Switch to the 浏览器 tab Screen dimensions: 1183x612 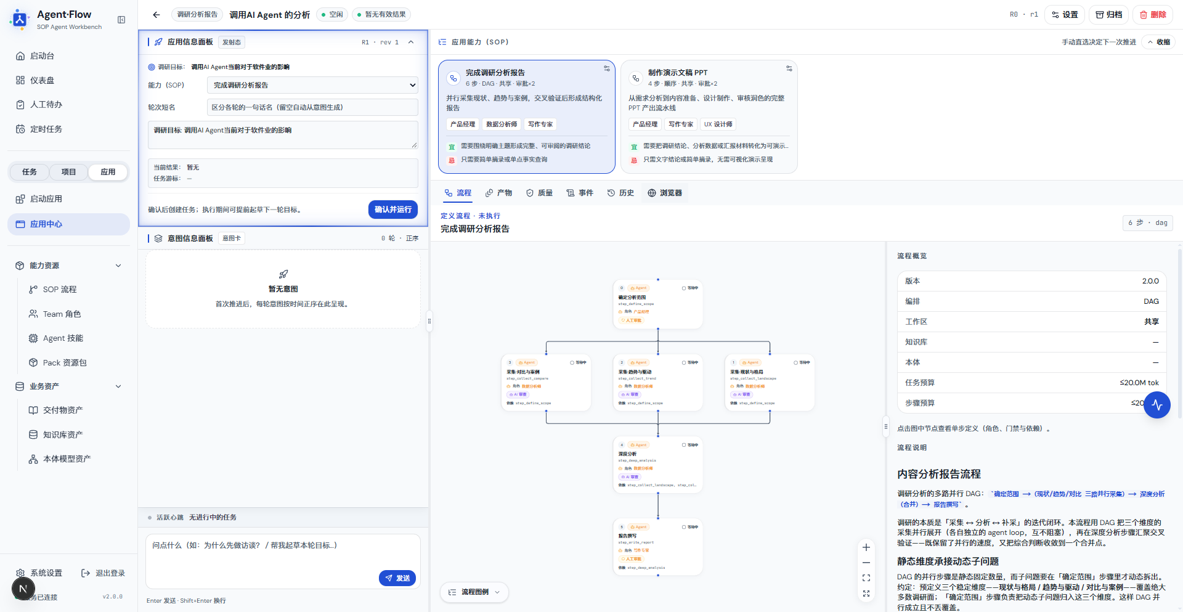click(x=665, y=193)
